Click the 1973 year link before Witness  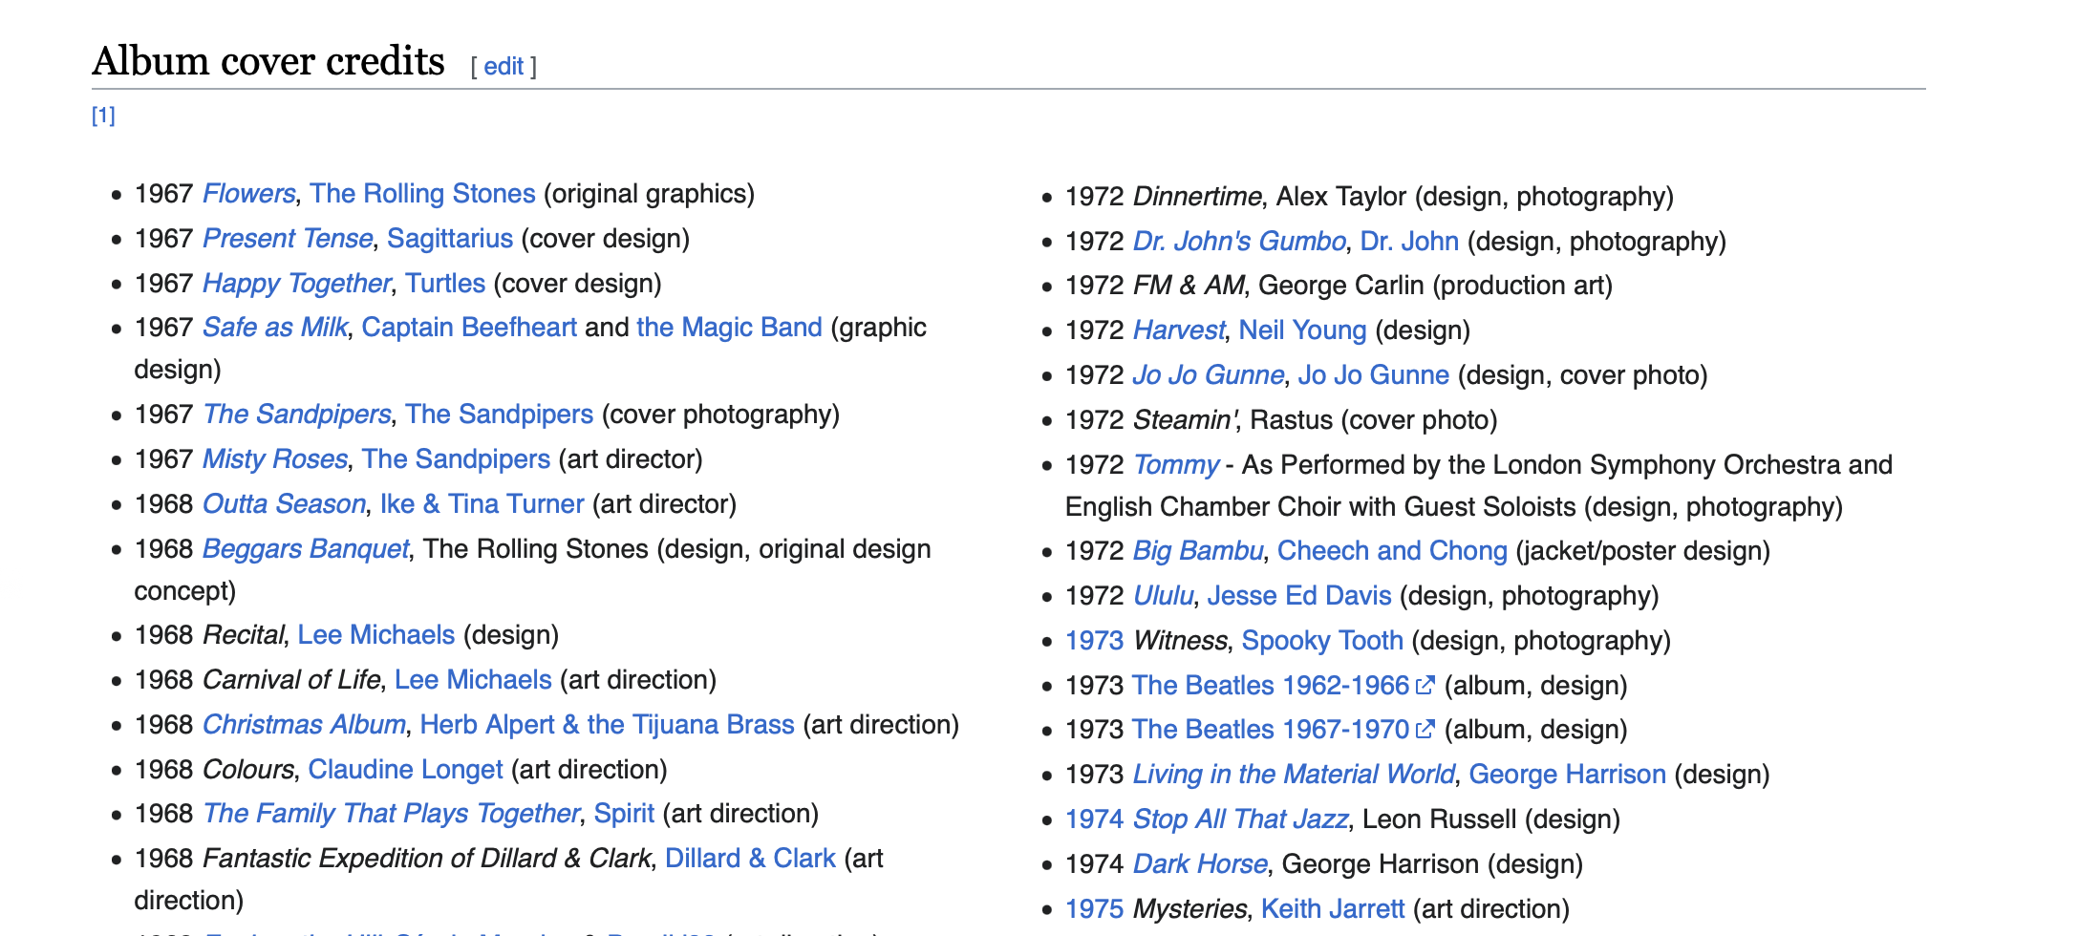1094,641
